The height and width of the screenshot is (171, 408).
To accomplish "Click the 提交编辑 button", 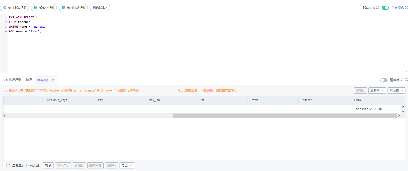I will tap(95, 165).
